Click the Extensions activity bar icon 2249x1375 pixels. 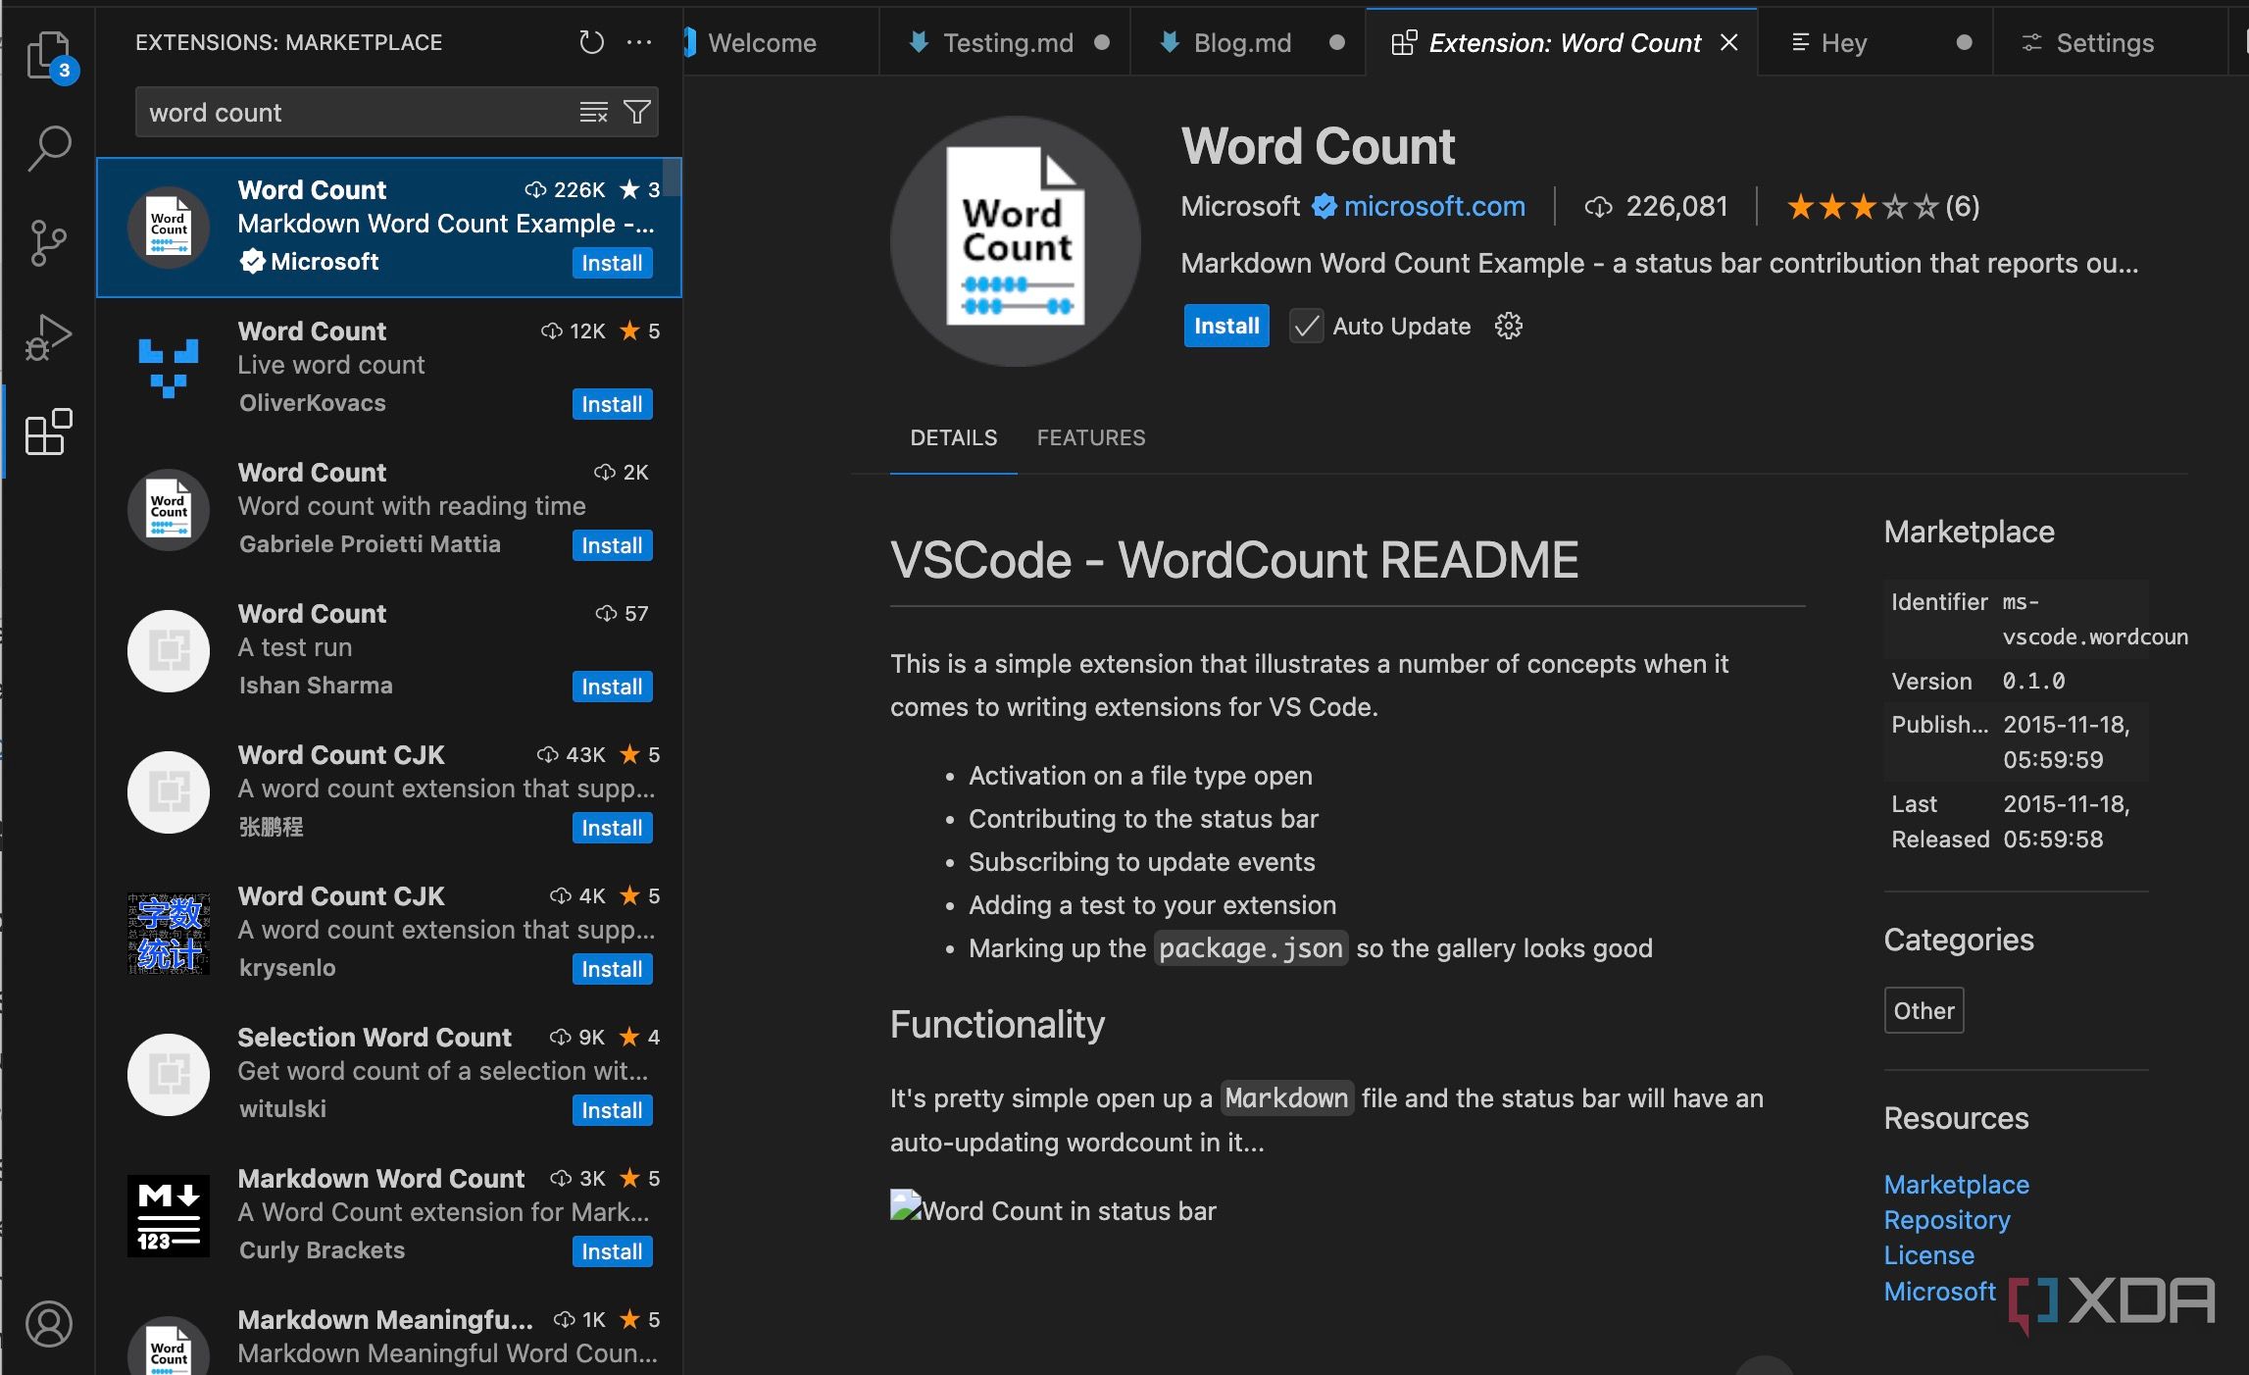pos(48,433)
